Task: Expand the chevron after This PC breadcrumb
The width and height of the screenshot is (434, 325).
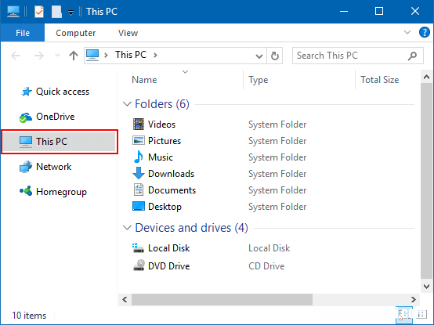Action: pos(155,56)
